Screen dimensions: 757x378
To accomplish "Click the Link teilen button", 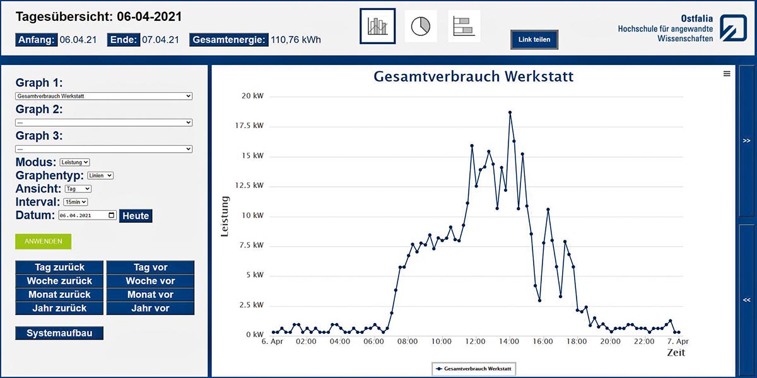I will (x=534, y=39).
